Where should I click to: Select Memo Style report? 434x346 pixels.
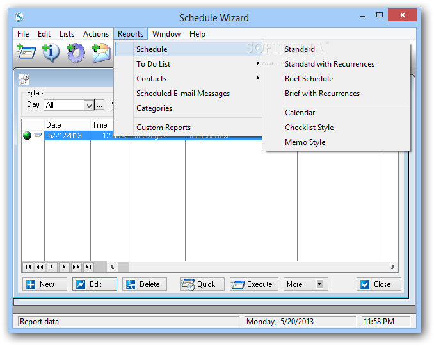[x=336, y=142]
